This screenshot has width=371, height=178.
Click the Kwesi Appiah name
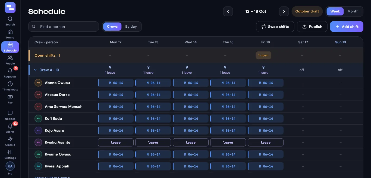coord(57,166)
